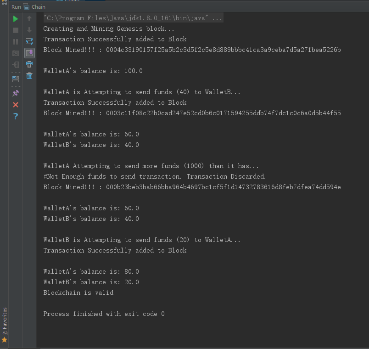Get help with the blue question mark

(x=16, y=116)
